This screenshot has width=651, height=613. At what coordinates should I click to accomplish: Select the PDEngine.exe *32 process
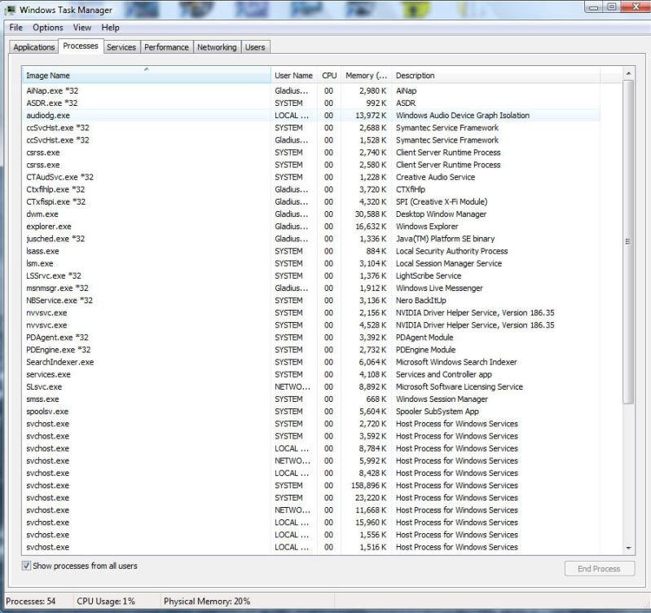(311, 350)
